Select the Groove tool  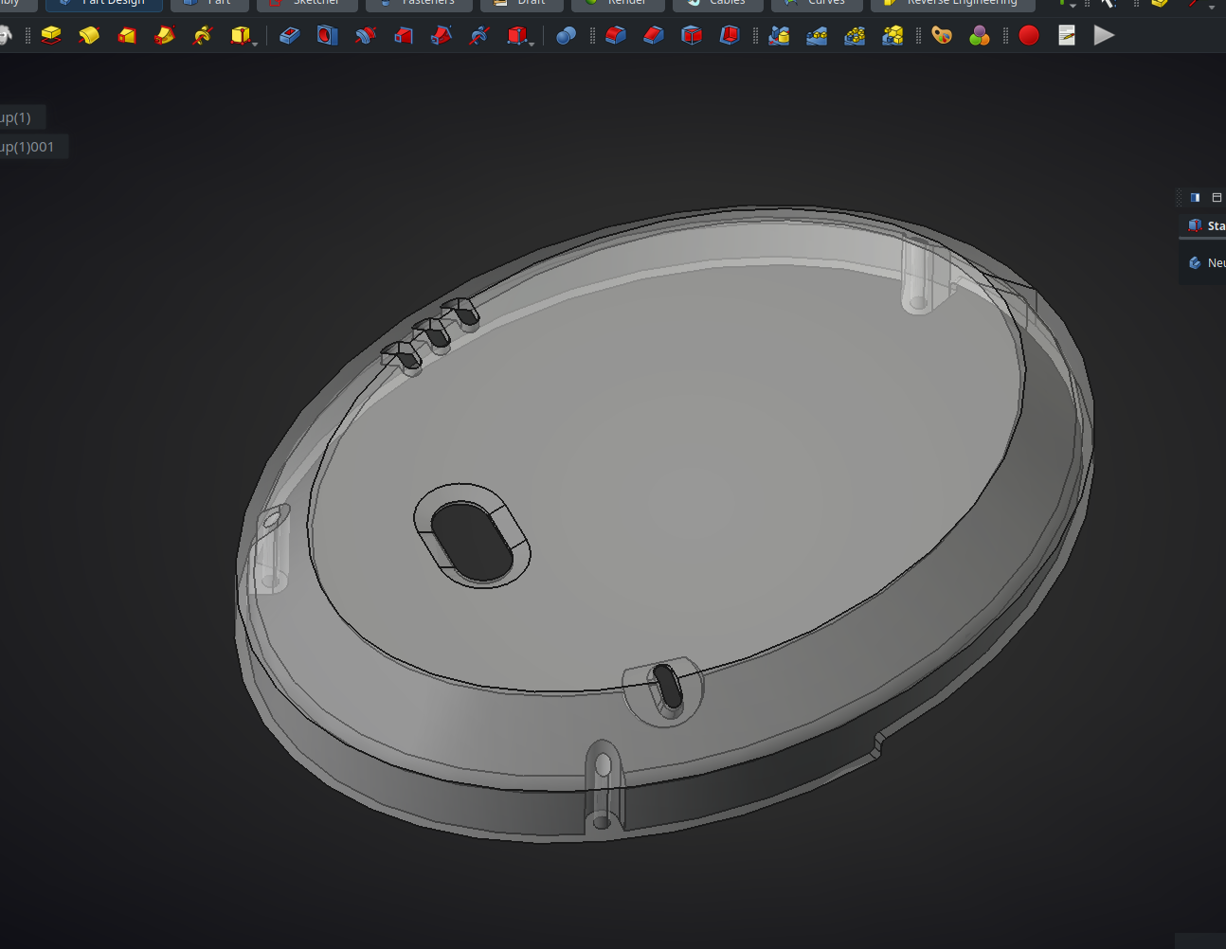pyautogui.click(x=366, y=36)
